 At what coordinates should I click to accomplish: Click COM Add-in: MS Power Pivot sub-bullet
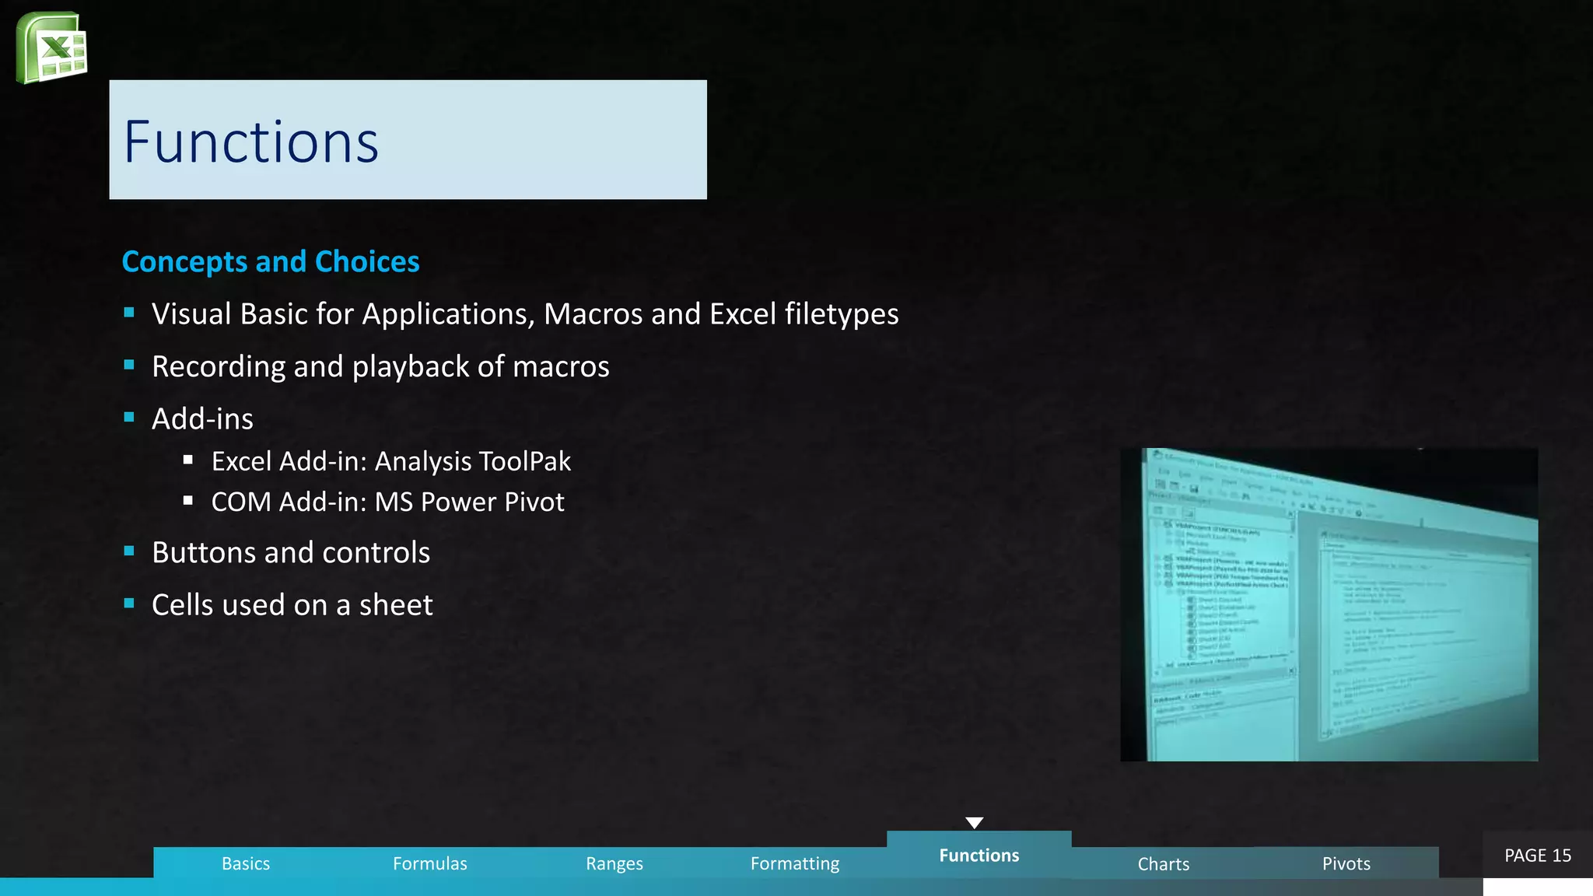(x=387, y=502)
